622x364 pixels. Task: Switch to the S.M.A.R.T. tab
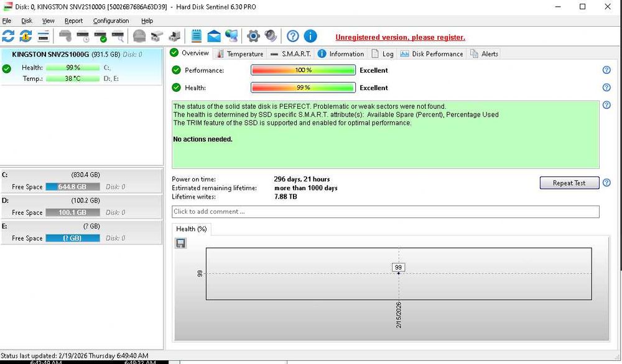pyautogui.click(x=290, y=54)
